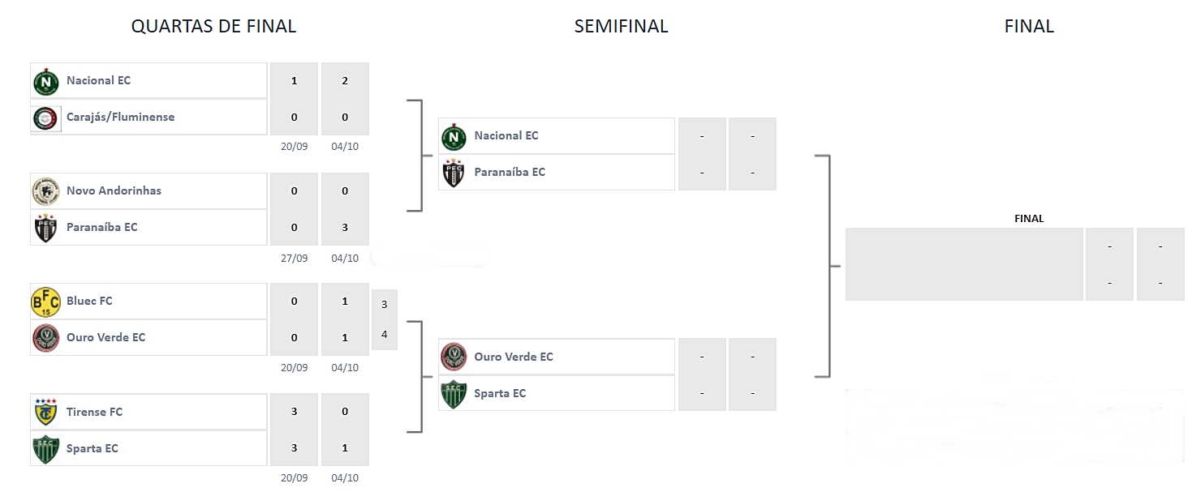Viewport: 1201px width, 492px height.
Task: Click the Nacional EC crest in the semifinal
Action: click(454, 136)
